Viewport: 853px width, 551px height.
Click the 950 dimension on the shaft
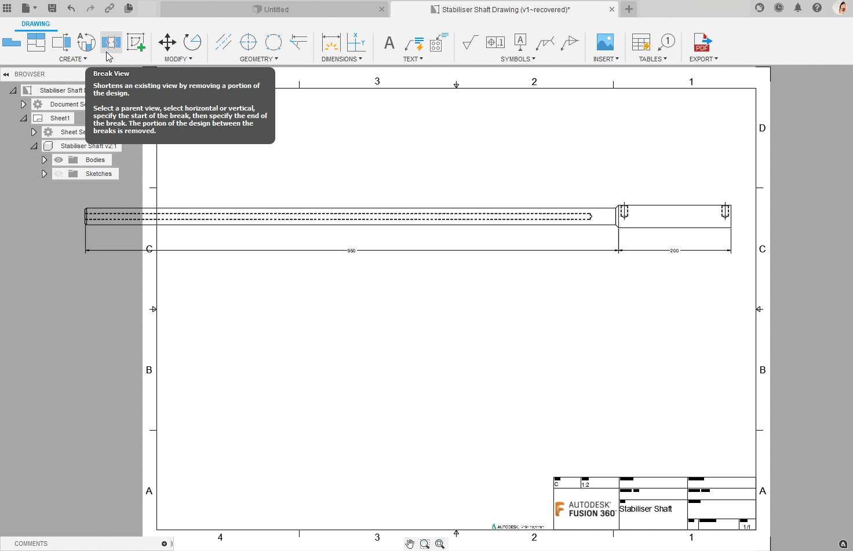(x=351, y=251)
